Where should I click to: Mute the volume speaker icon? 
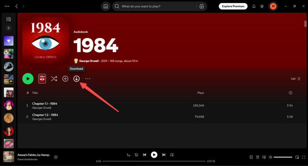click(271, 157)
